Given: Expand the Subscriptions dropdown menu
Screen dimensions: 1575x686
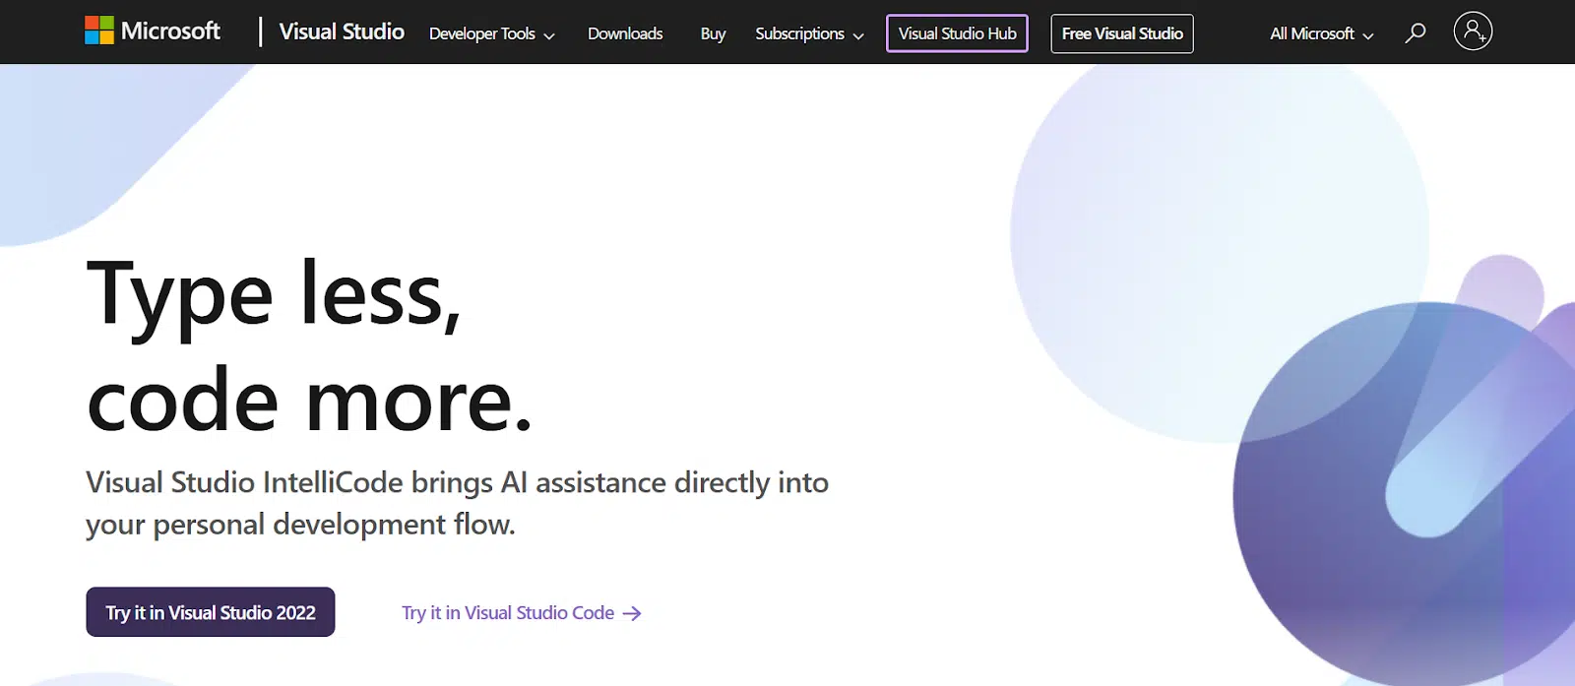Looking at the screenshot, I should tap(809, 33).
